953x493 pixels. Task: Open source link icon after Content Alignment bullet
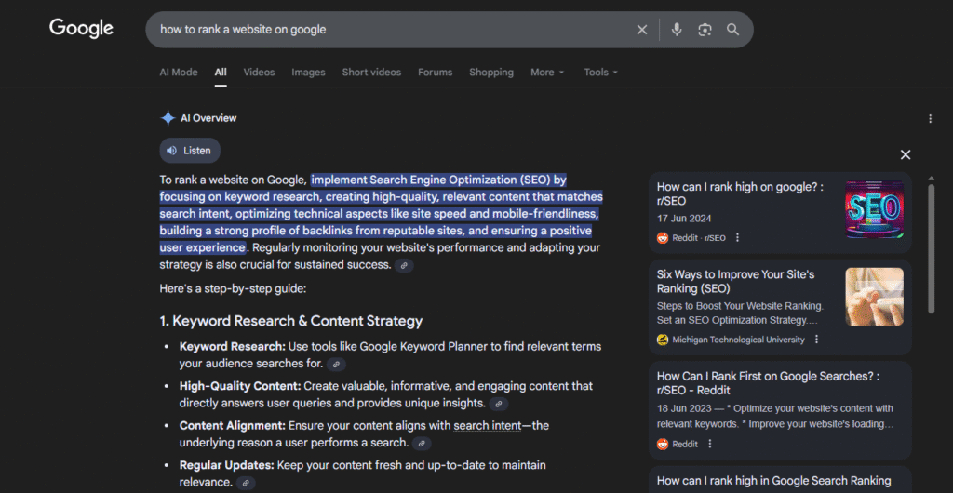(x=422, y=444)
